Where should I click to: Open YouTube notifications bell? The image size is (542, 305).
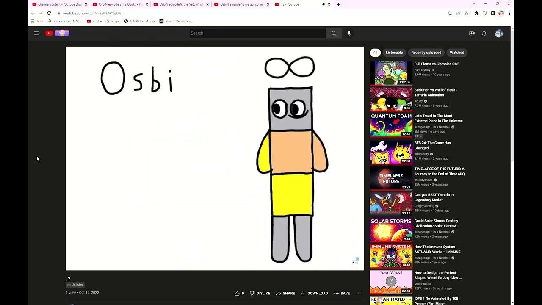pyautogui.click(x=484, y=33)
